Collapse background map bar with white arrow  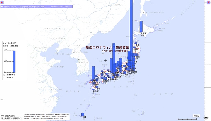2,7
